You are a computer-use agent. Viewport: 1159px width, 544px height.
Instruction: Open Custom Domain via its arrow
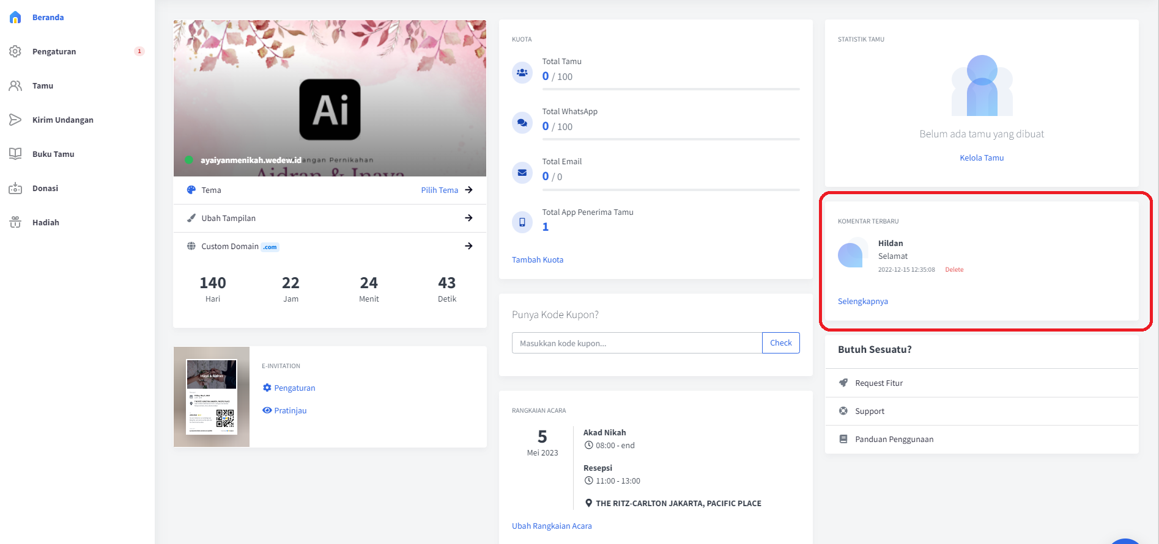coord(468,246)
